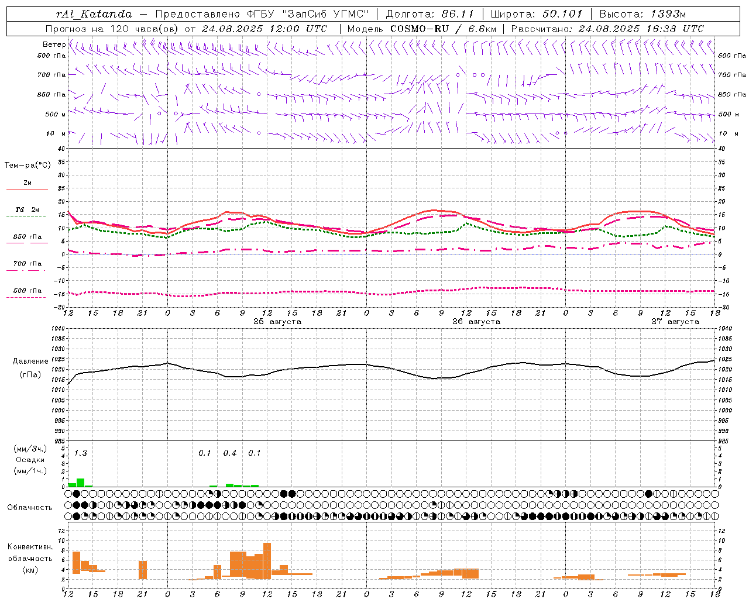749x599 pixels.
Task: Select the (мм/1ч.) unit label
Action: pyautogui.click(x=30, y=471)
